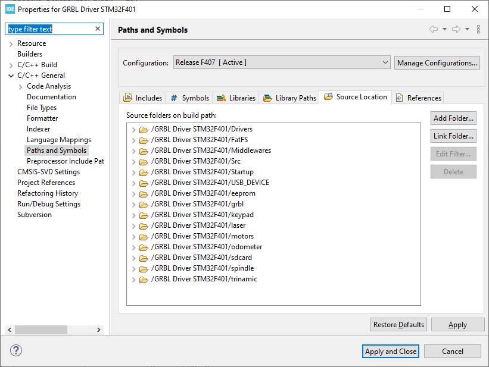This screenshot has width=489, height=367.
Task: Click the Cancel button
Action: coord(453,352)
